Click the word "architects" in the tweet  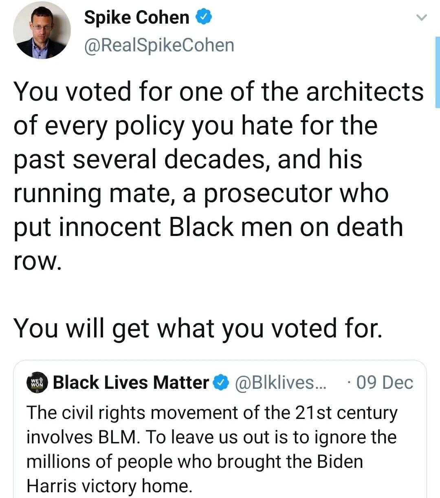365,91
